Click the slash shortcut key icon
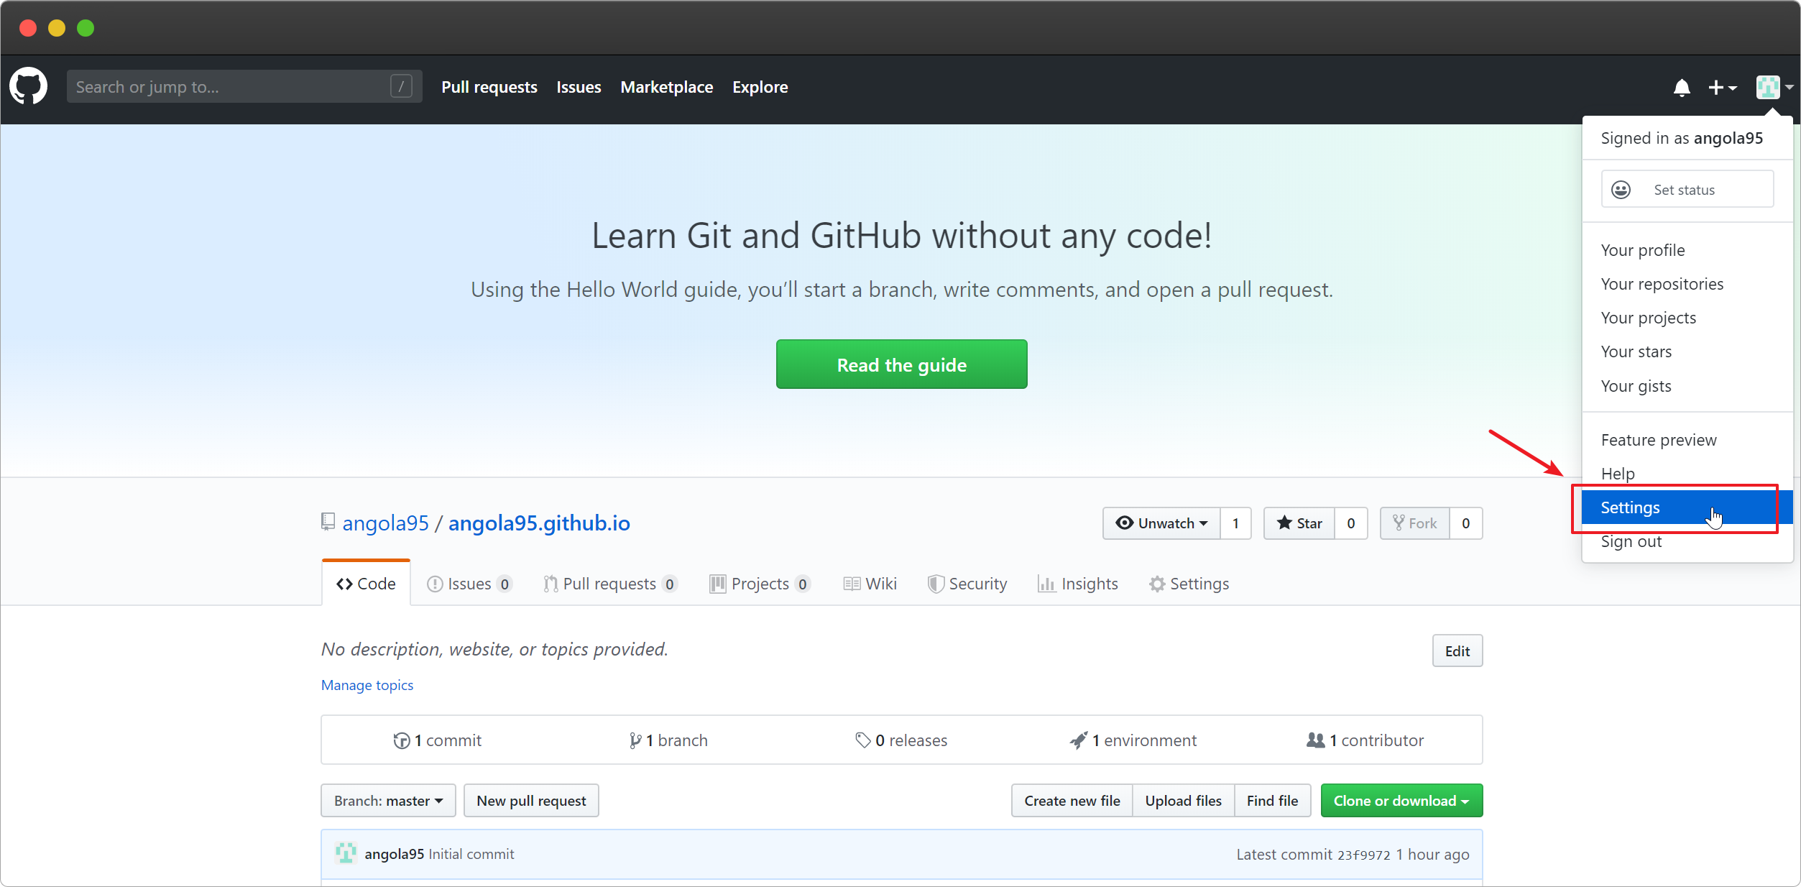The image size is (1801, 887). tap(401, 87)
